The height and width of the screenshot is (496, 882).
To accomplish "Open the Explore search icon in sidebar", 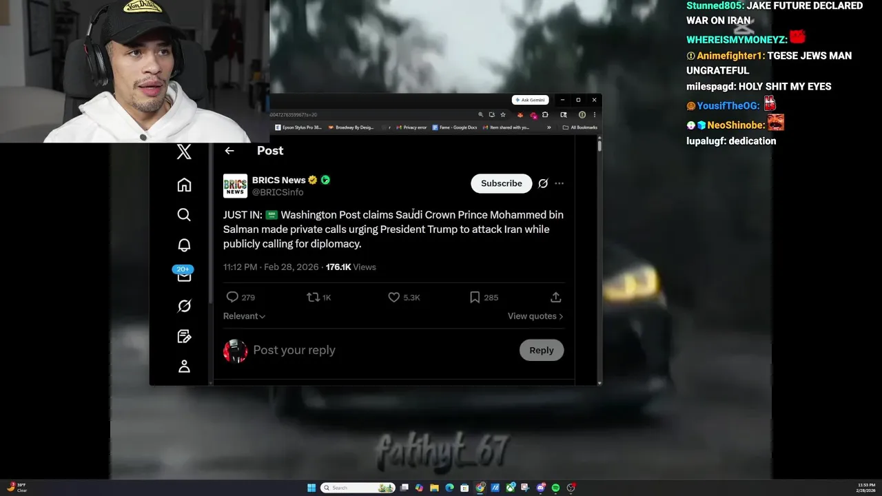I will click(184, 215).
